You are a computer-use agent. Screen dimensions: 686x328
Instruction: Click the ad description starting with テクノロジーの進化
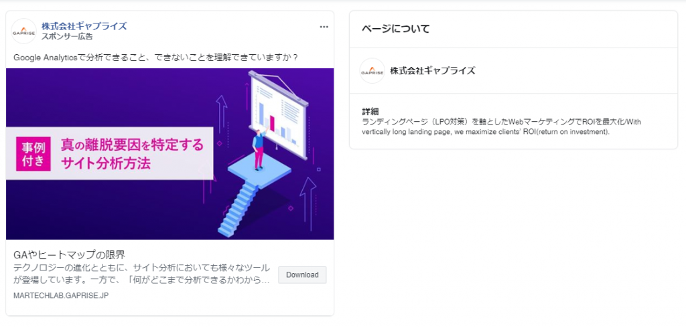(142, 274)
